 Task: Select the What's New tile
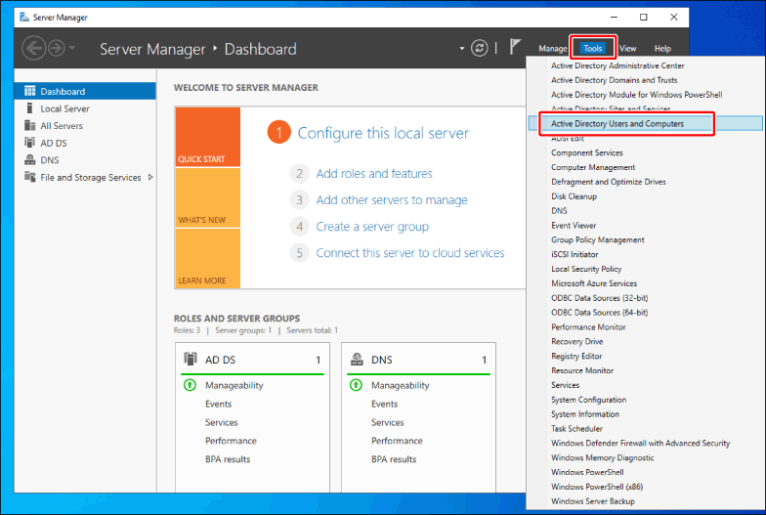[207, 197]
